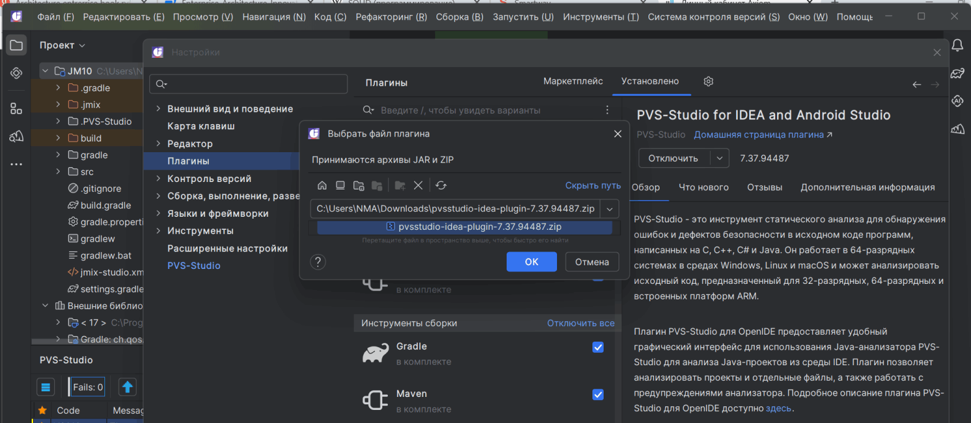Click the blue up arrow in PVS-Studio panel
Image resolution: width=971 pixels, height=423 pixels.
(127, 387)
